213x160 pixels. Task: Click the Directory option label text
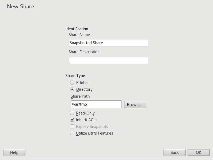point(84,89)
